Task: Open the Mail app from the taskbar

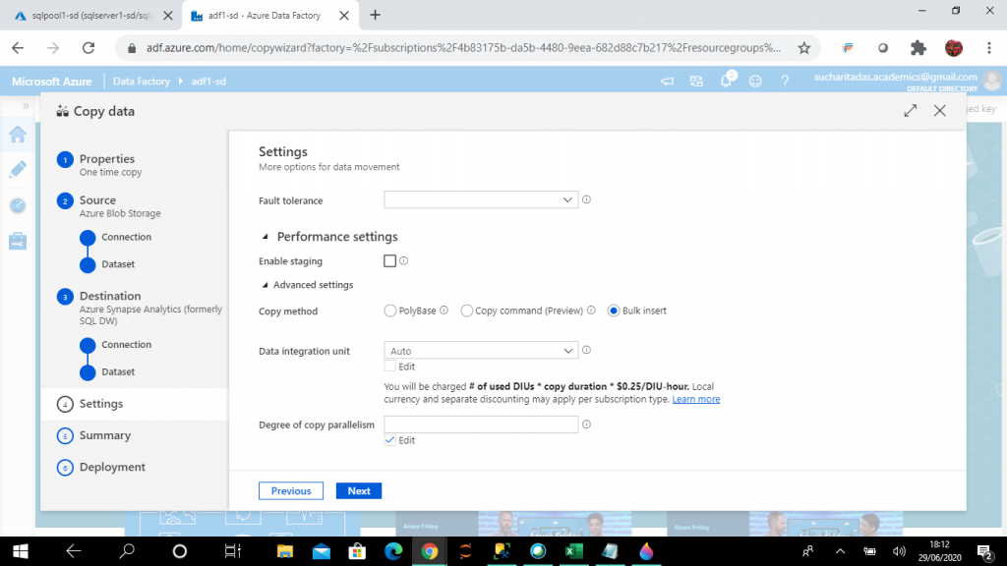Action: 322,551
